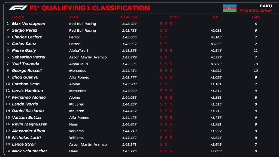This screenshot has width=279, height=157.
Task: Click the Q1 LAP TIME column header
Action: coord(129,17)
